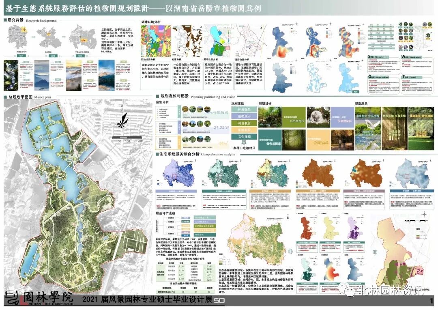Open the brown village distribution map thumbnail
The image size is (438, 310).
point(187,41)
